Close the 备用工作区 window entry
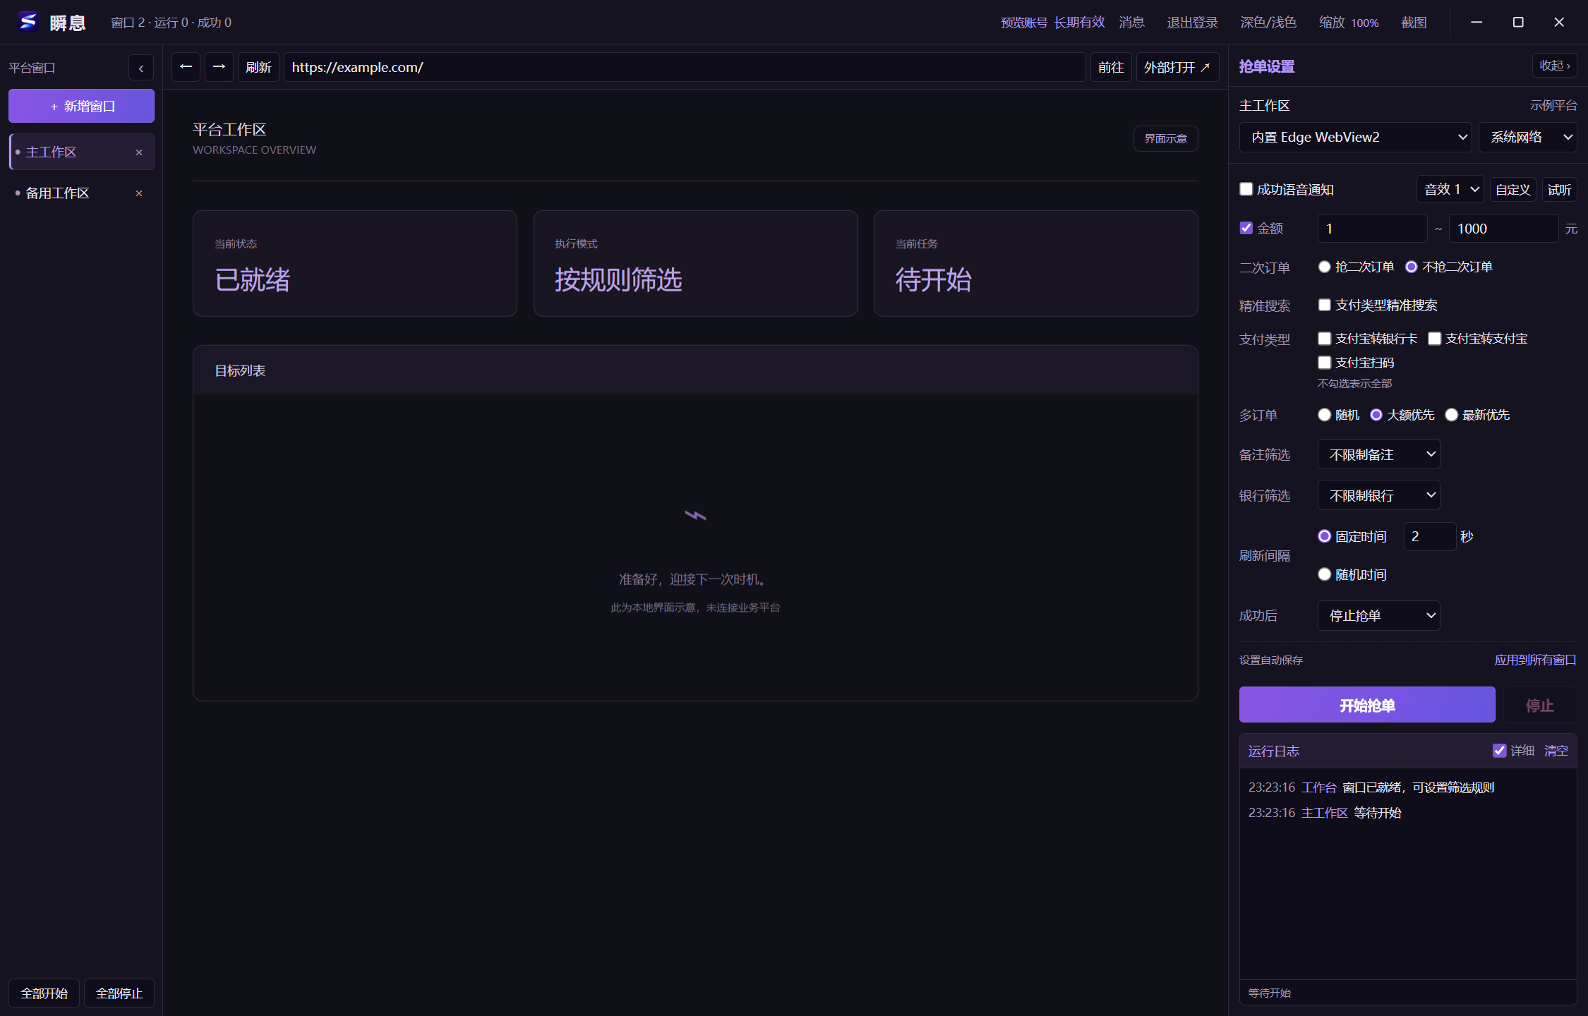This screenshot has height=1016, width=1588. click(139, 193)
